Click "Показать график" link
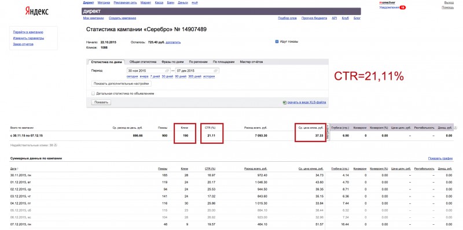Screen dimensions: 463x230 [x=440, y=158]
